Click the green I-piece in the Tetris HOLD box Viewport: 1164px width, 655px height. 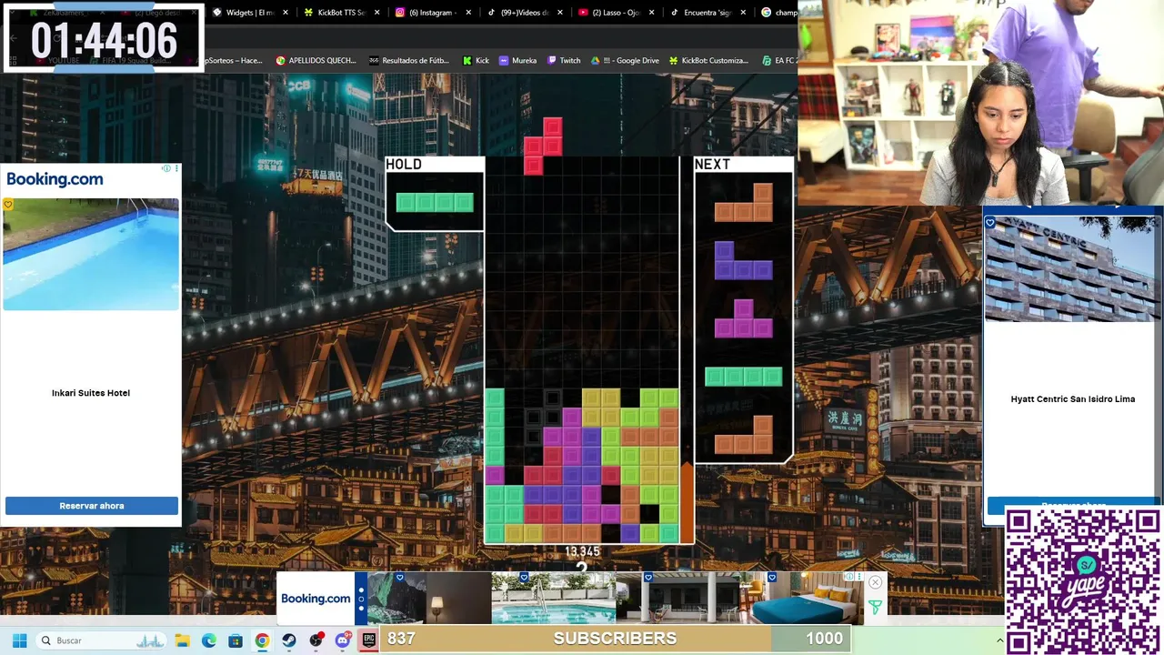pyautogui.click(x=435, y=203)
